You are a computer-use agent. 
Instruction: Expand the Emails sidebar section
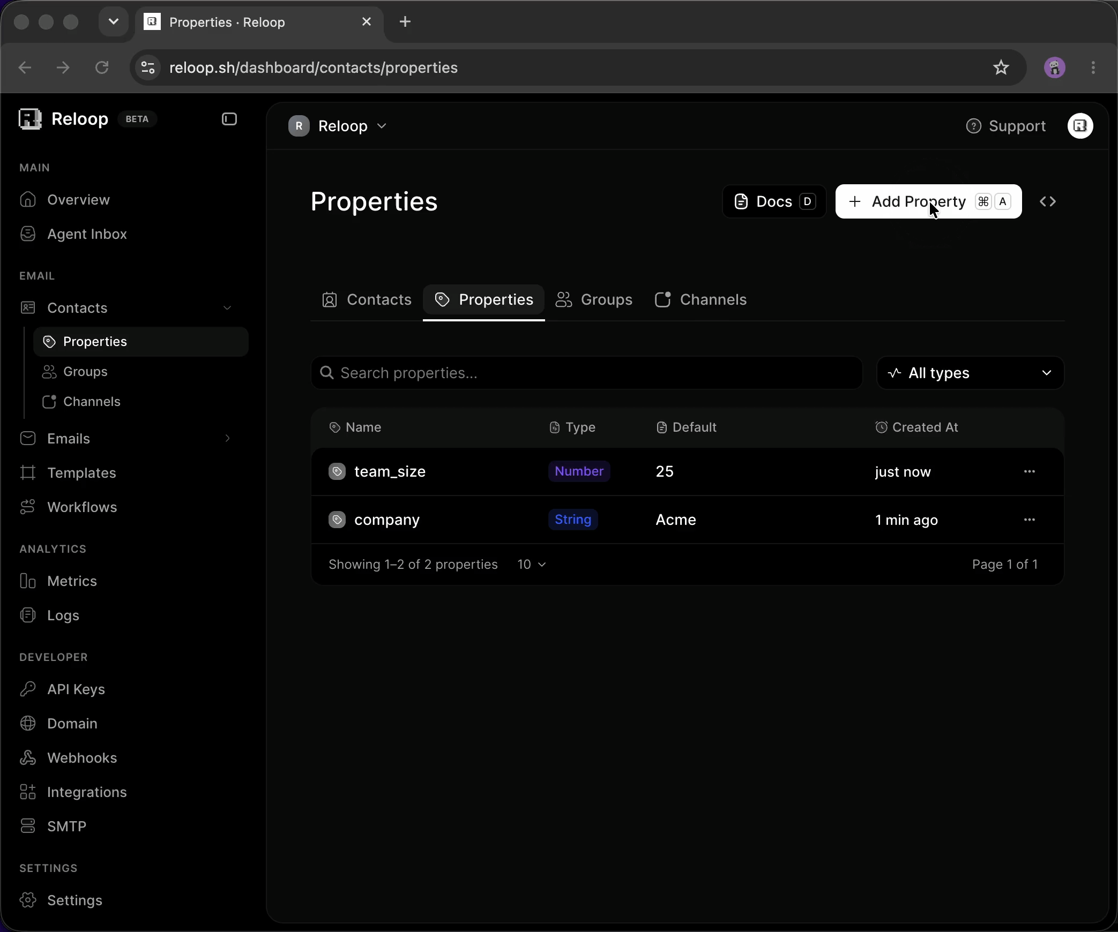coord(227,439)
